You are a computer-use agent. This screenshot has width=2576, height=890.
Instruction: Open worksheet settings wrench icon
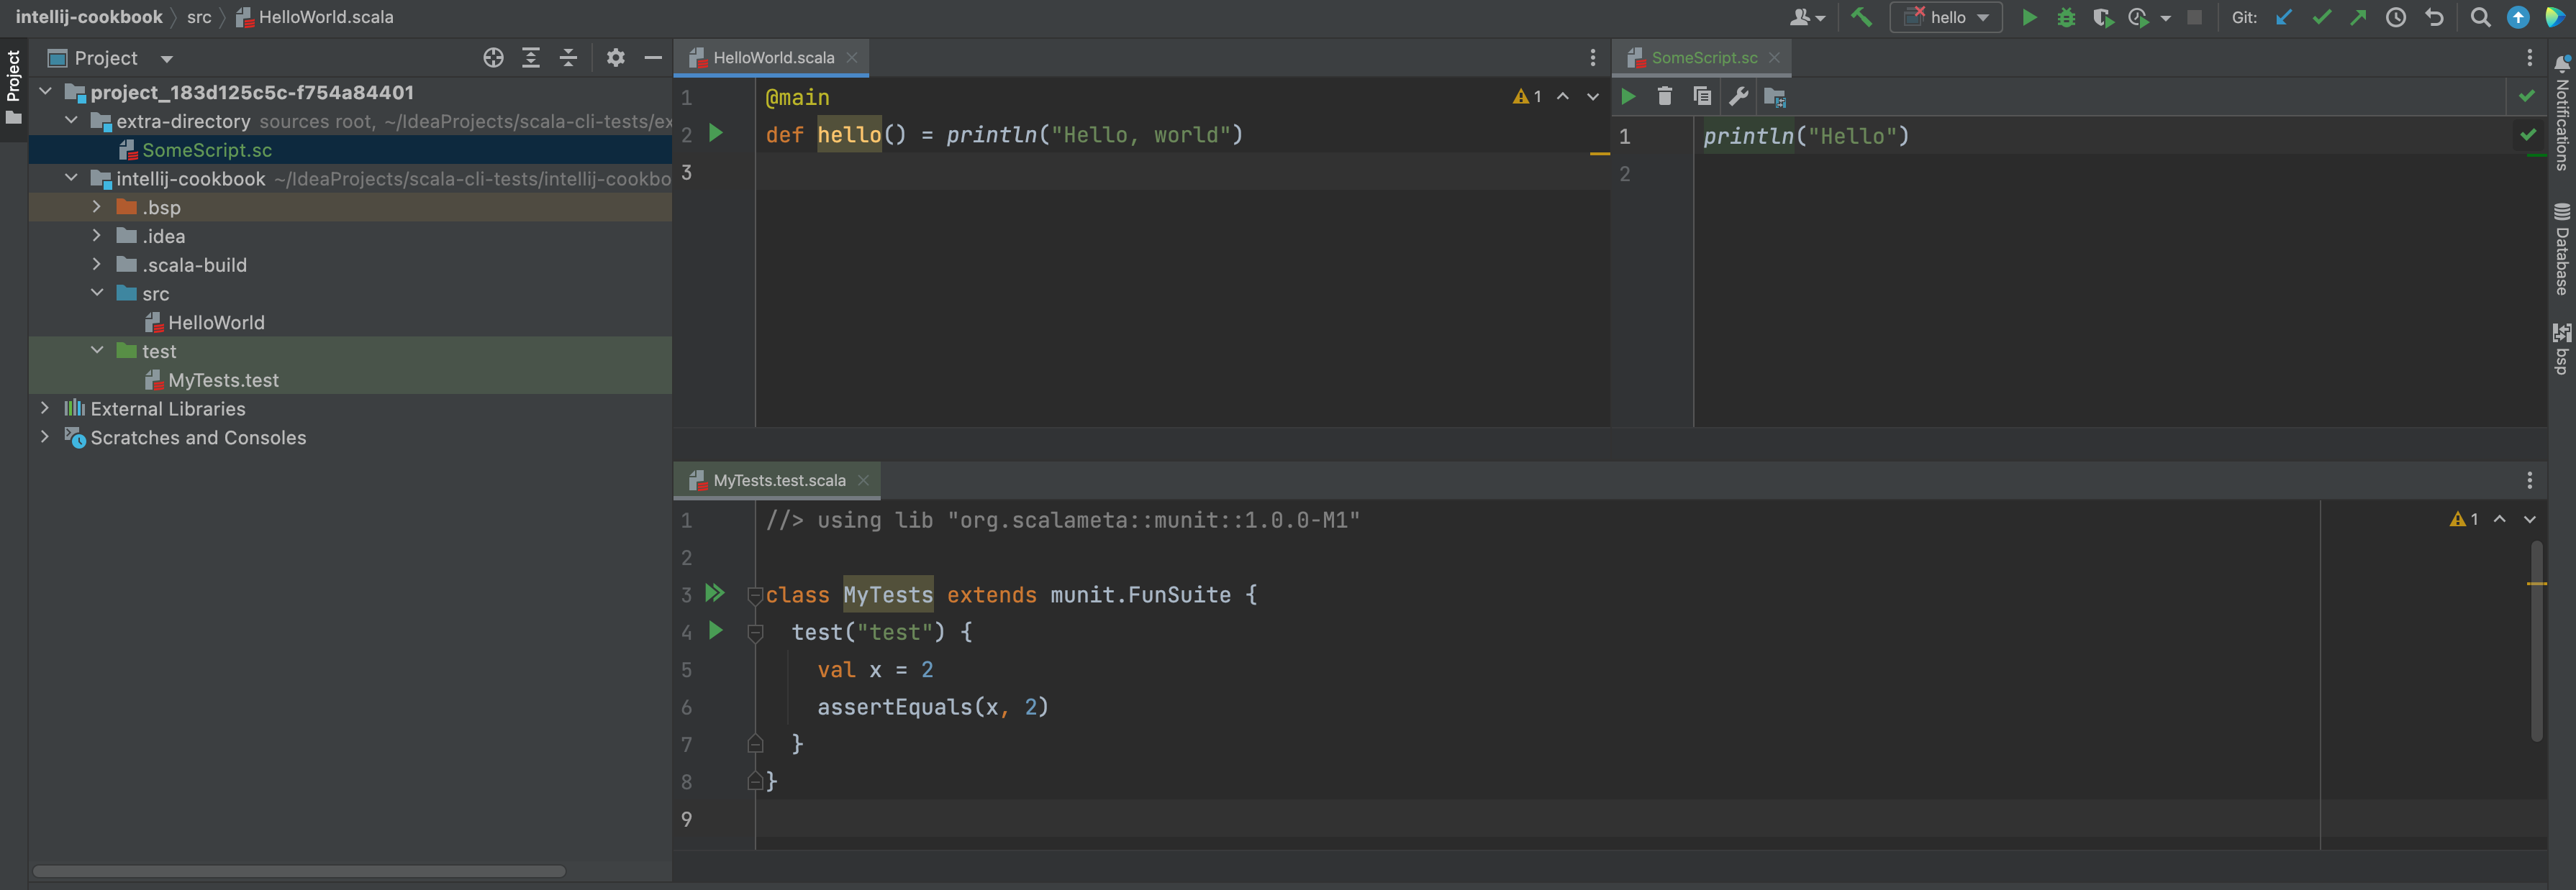(x=1739, y=97)
